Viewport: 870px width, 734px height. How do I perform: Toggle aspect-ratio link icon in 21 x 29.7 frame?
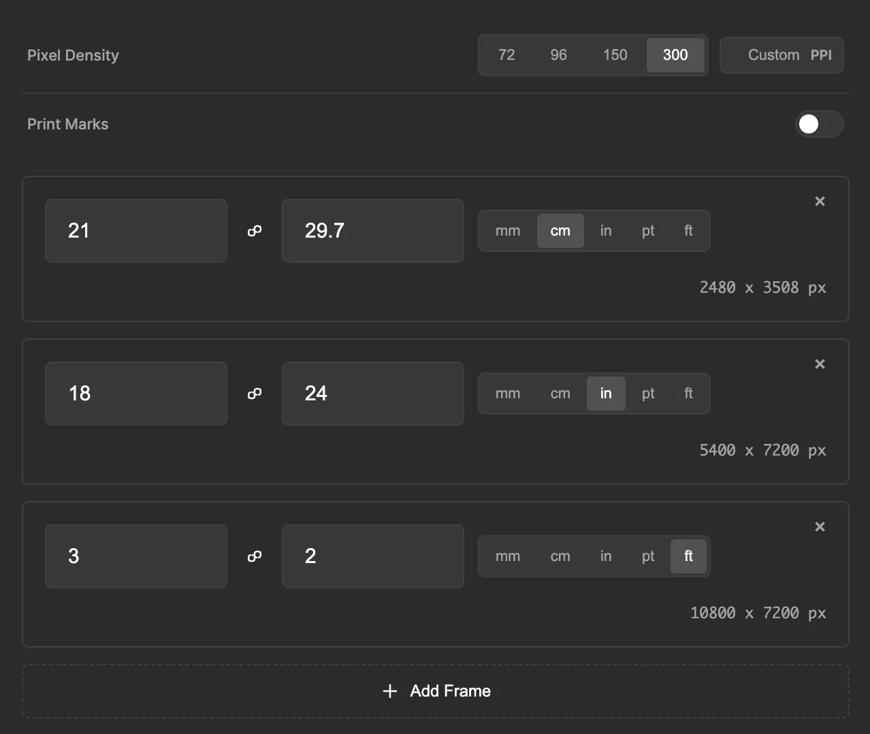click(x=255, y=231)
